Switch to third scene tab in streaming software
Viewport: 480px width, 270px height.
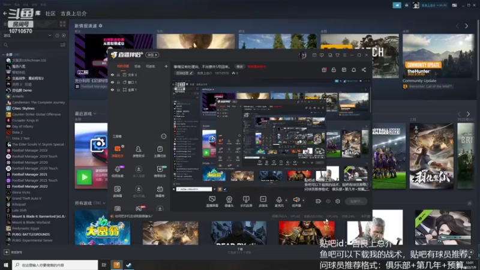[x=151, y=66]
